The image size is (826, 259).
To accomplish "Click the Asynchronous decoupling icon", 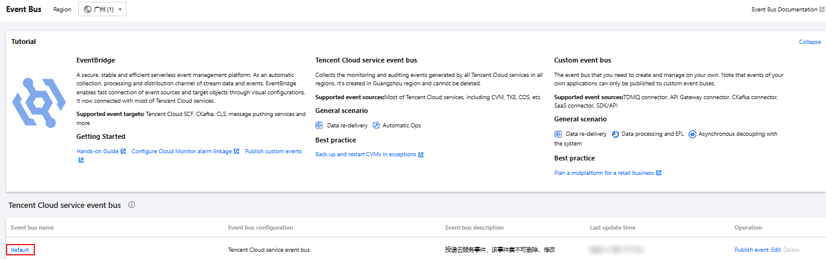I will pos(692,134).
